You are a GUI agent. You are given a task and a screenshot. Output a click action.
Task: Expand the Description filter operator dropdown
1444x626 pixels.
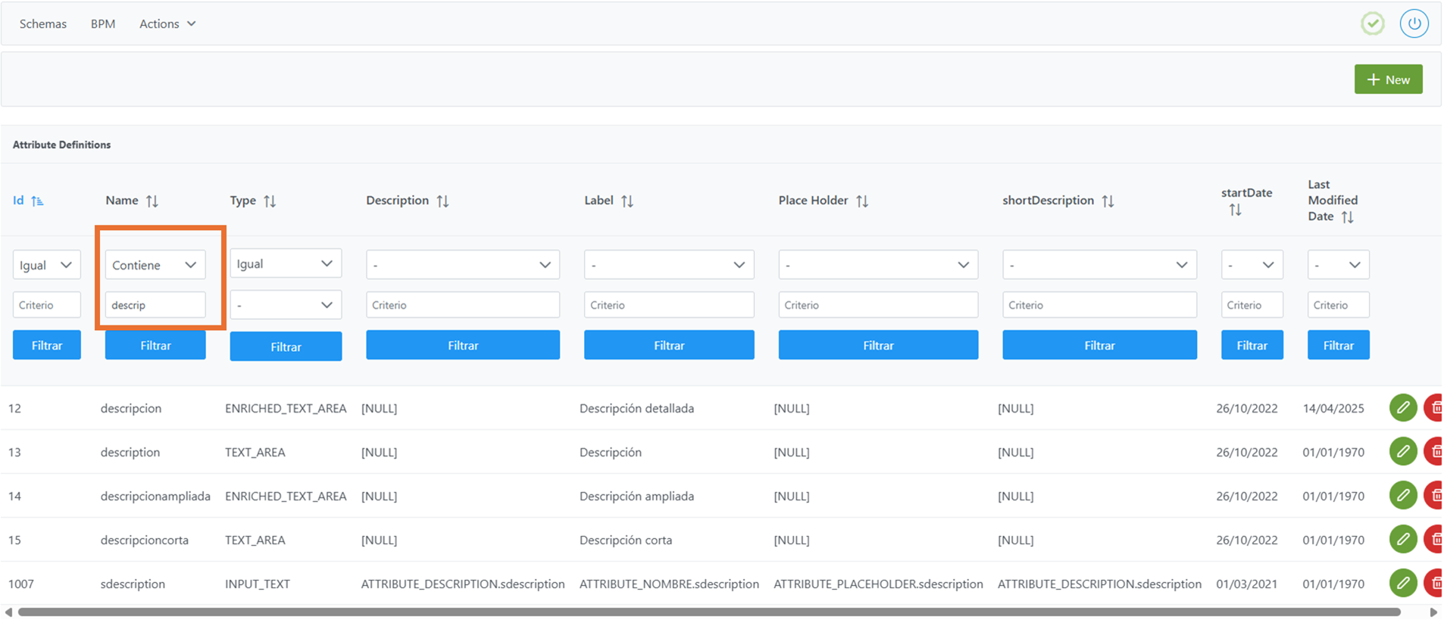click(462, 265)
